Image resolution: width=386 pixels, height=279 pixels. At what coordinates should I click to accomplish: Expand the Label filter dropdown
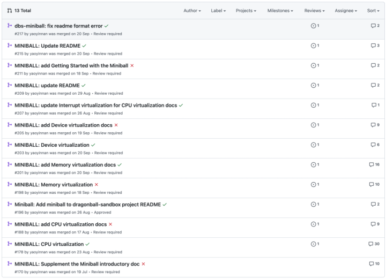click(218, 11)
